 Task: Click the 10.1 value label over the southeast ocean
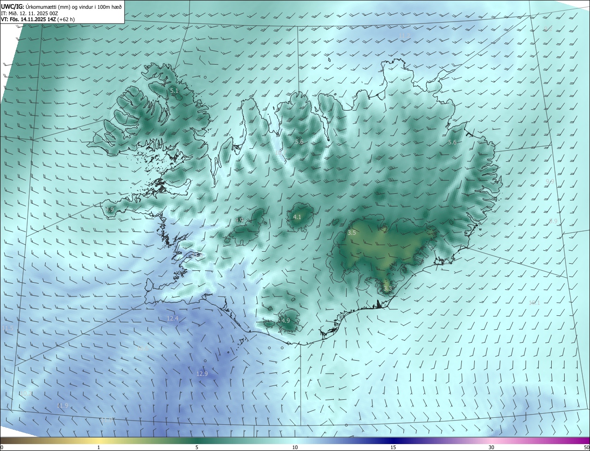pos(534,303)
